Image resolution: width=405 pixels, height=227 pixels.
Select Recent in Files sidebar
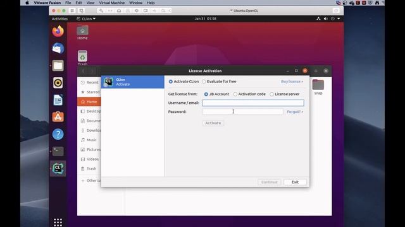89,83
